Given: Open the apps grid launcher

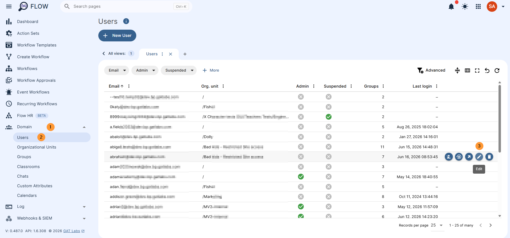Looking at the screenshot, I should tap(478, 6).
